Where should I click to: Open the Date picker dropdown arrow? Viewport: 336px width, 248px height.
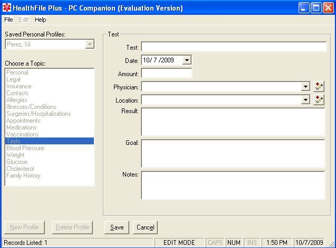point(187,60)
